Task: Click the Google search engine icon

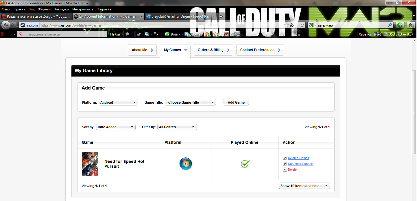Action: coord(311,25)
